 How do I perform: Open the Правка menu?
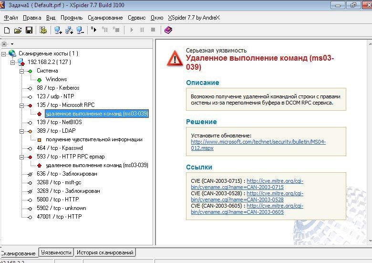[x=32, y=18]
